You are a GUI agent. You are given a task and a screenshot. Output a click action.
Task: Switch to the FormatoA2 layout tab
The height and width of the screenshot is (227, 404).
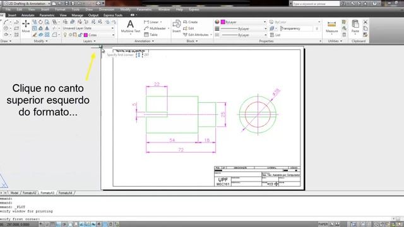29,193
